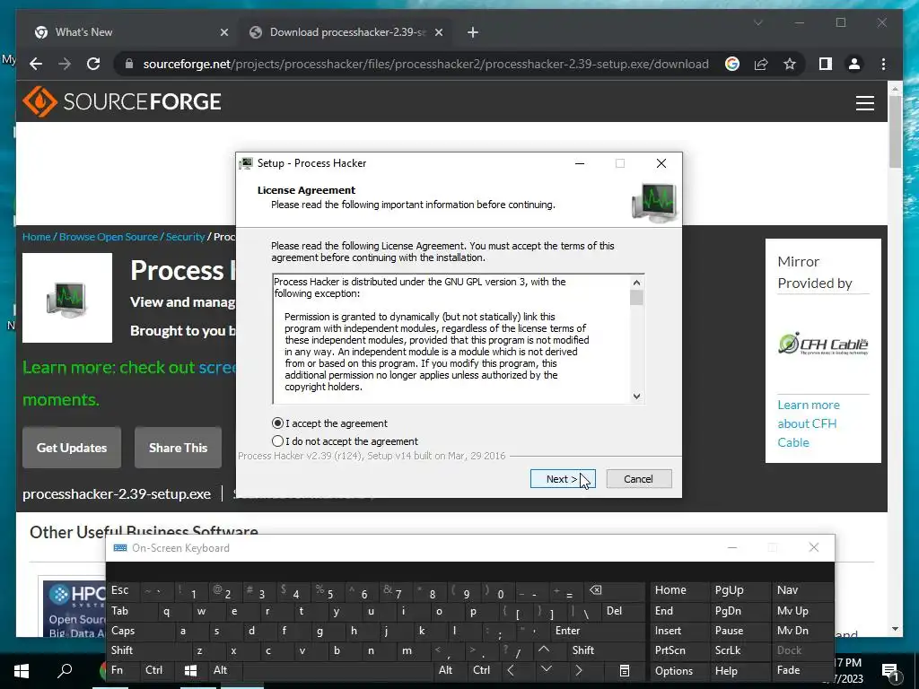Screen dimensions: 919x689
Task: Reload the SourceForge page
Action: pyautogui.click(x=93, y=64)
